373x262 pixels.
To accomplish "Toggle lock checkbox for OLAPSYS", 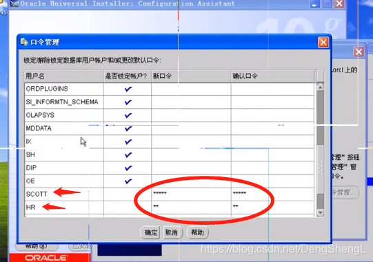I will (x=128, y=115).
